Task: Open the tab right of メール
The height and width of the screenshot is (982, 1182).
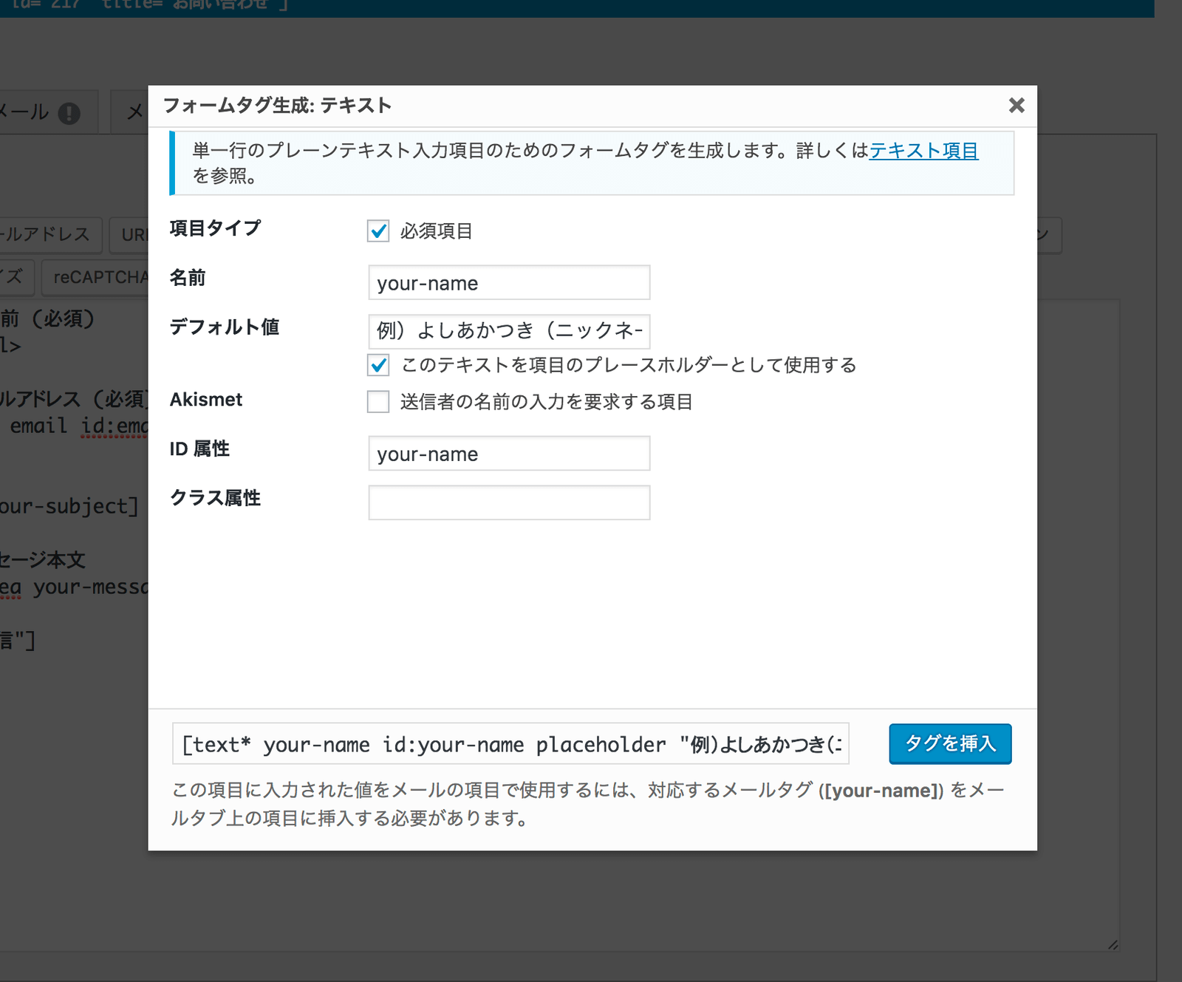Action: click(133, 112)
